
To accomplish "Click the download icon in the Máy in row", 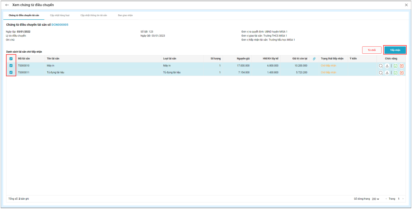I will (387, 66).
